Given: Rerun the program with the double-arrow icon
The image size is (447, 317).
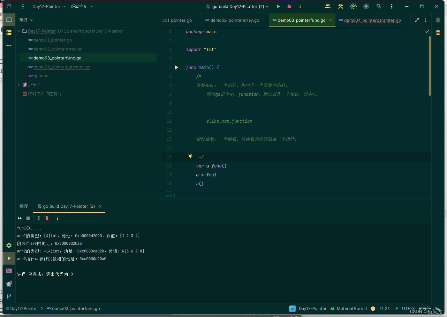Looking at the screenshot, I should [x=20, y=218].
